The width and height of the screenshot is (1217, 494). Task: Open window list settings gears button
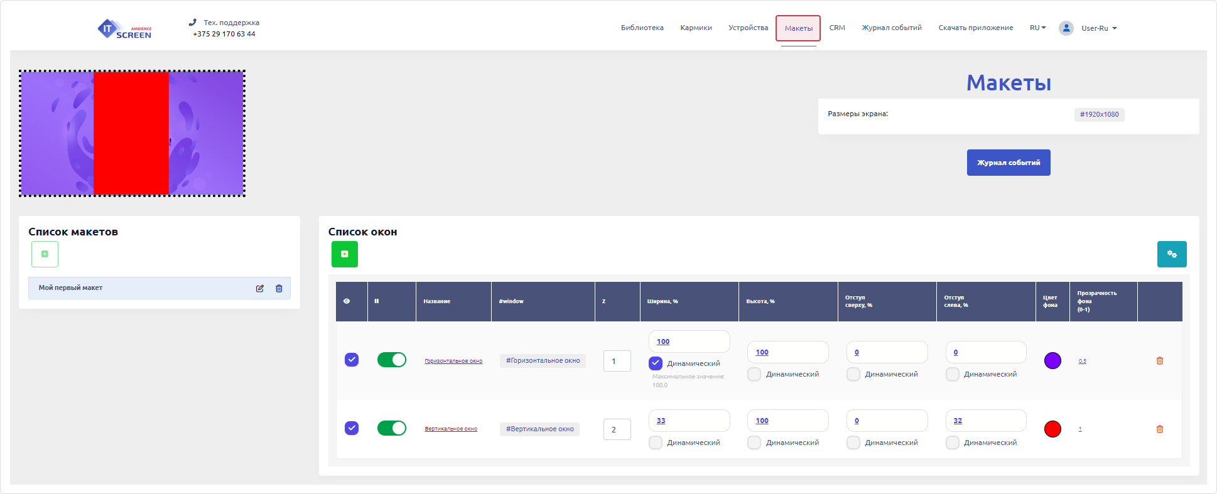click(x=1172, y=254)
